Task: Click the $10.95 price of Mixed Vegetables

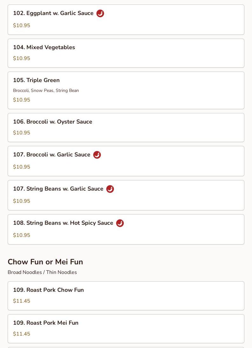Action: 22,58
